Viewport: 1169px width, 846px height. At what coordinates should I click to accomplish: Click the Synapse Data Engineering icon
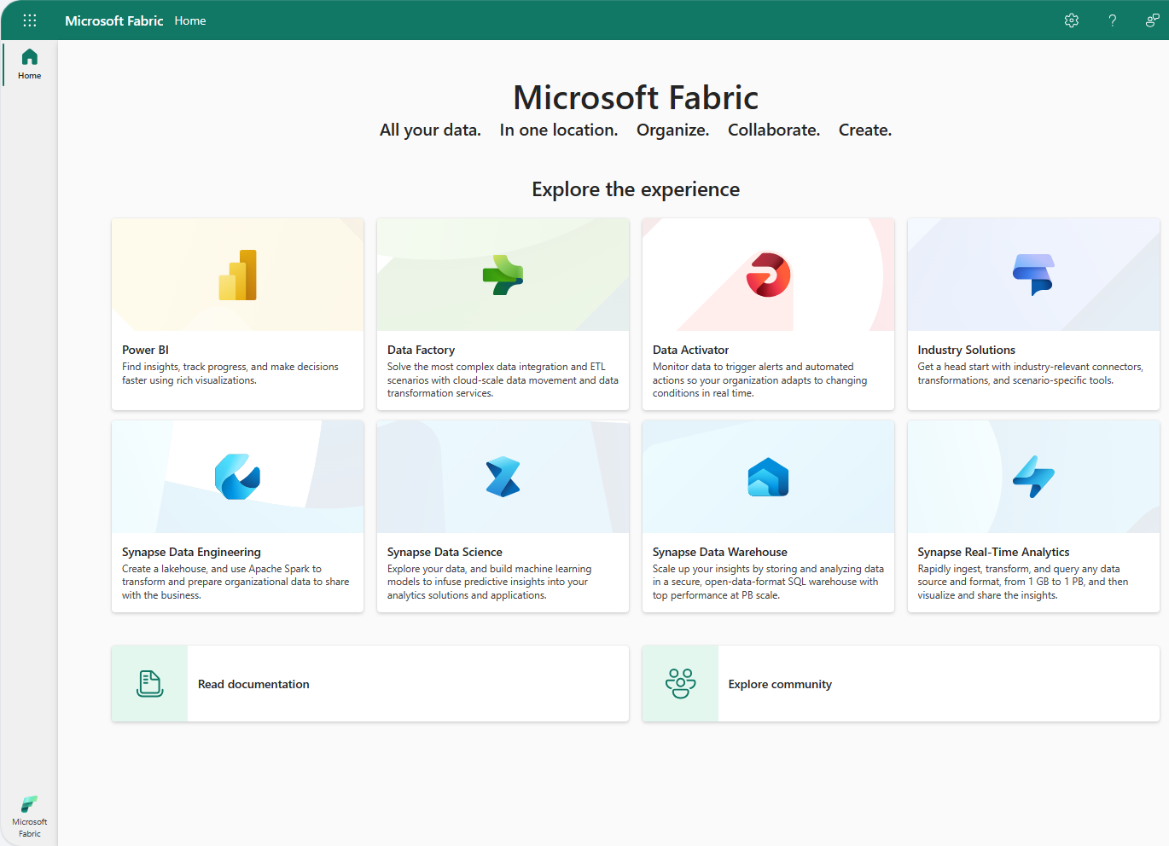click(238, 477)
